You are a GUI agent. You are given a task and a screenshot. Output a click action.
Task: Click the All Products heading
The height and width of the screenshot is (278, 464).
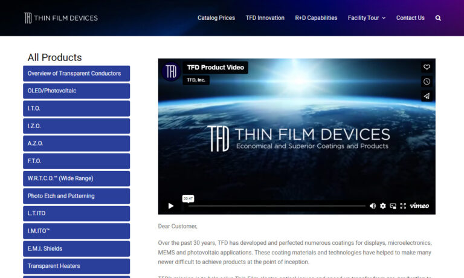pyautogui.click(x=55, y=57)
